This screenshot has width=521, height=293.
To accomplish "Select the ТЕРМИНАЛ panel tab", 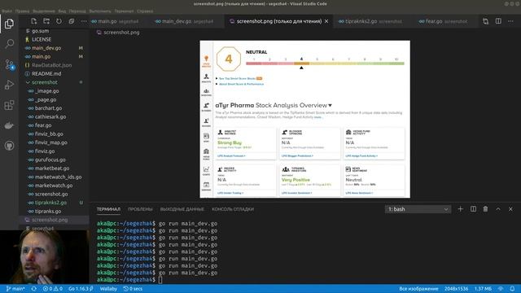I will (108, 209).
